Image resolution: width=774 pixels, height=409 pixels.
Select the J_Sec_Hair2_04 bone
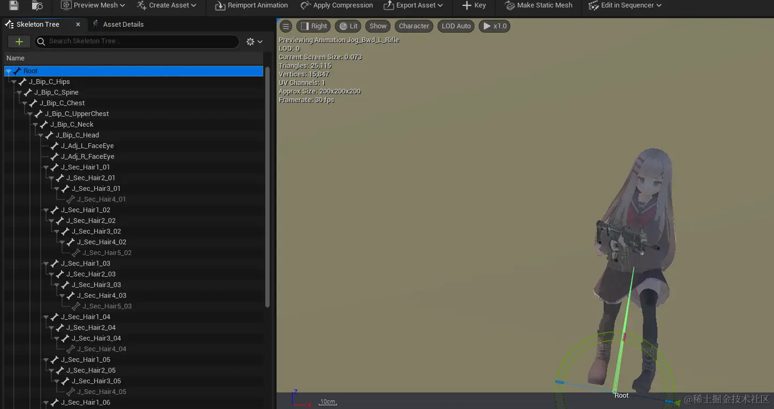(91, 328)
